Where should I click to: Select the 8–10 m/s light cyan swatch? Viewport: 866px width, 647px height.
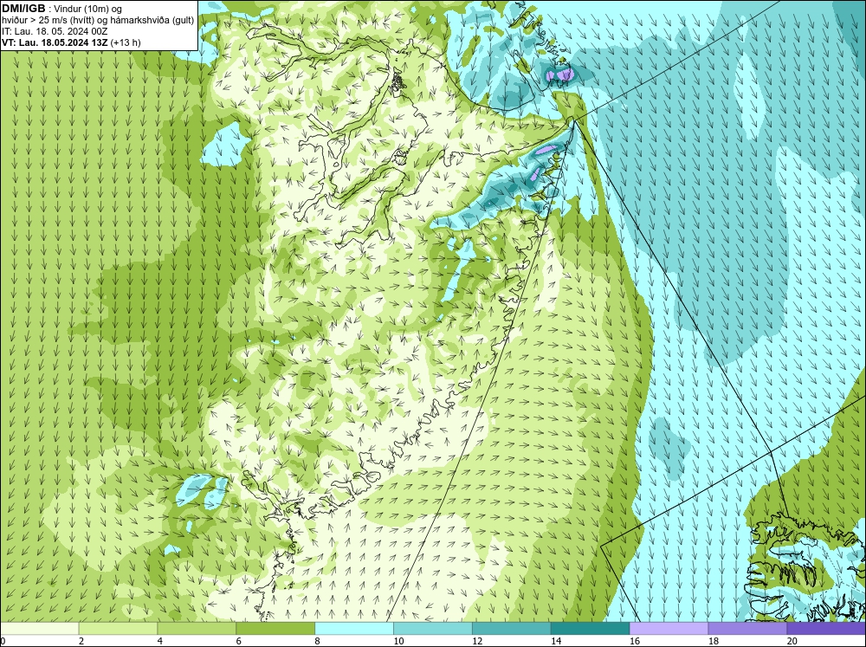click(354, 629)
